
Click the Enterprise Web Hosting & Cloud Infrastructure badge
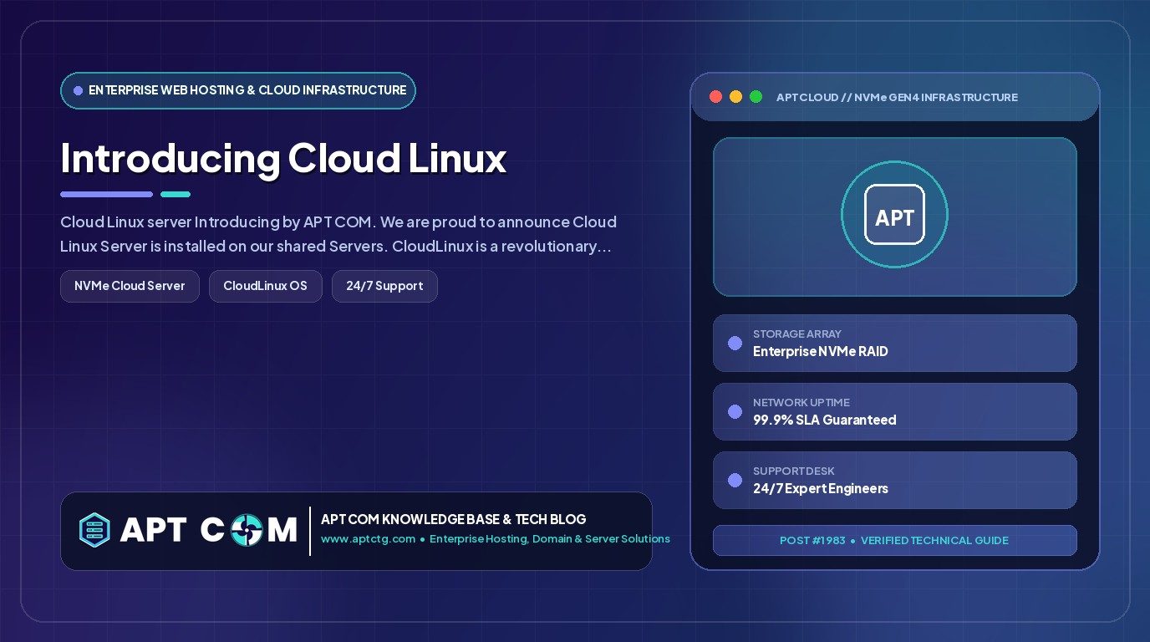coord(238,90)
